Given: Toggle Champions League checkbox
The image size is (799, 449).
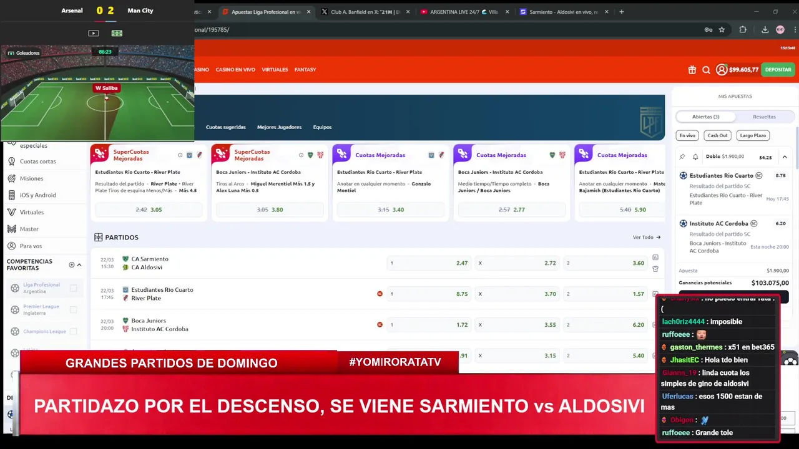Looking at the screenshot, I should [x=74, y=332].
